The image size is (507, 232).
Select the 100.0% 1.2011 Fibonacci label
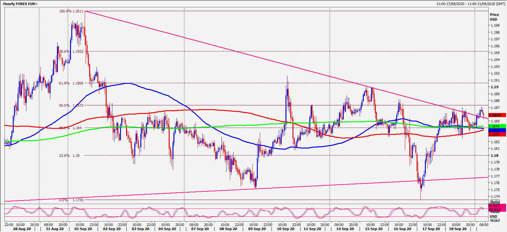point(71,11)
